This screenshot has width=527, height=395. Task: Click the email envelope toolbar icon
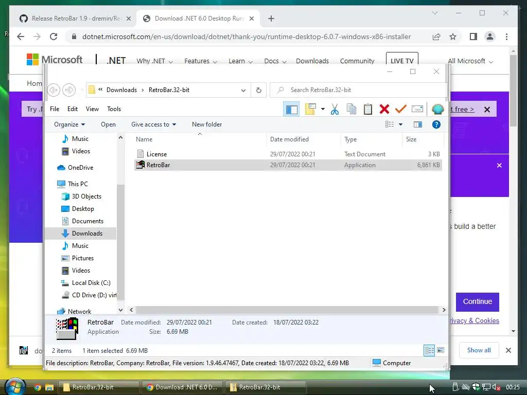pyautogui.click(x=417, y=109)
